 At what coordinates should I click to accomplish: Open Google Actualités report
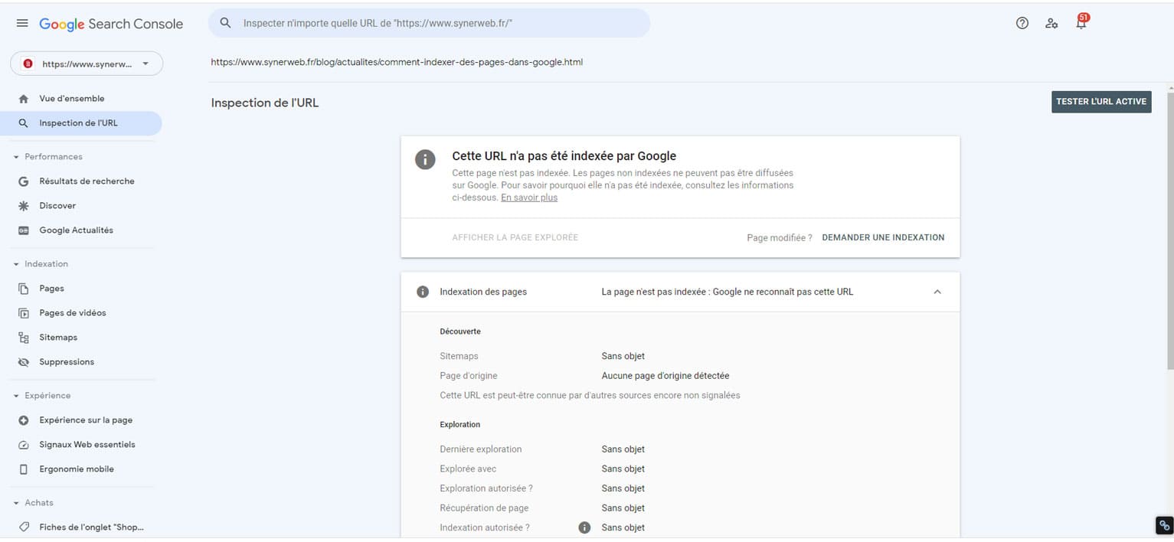point(81,230)
